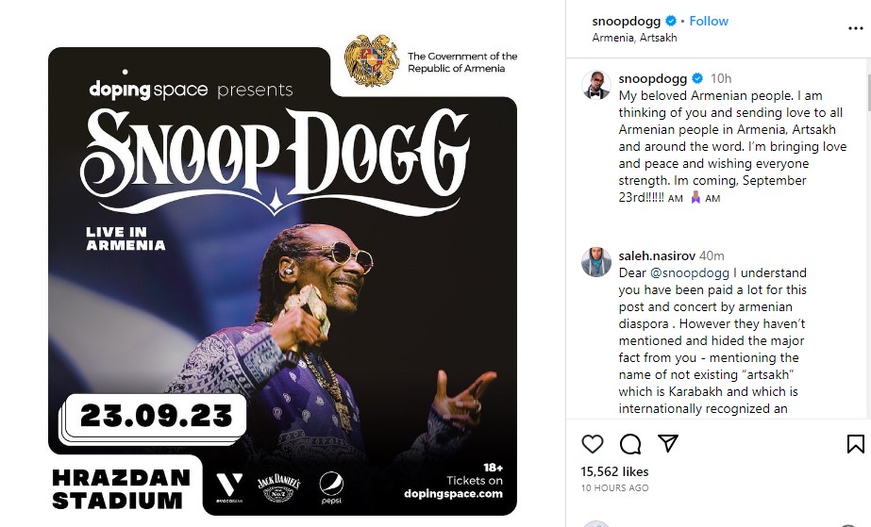This screenshot has width=871, height=527.
Task: Click snoopdogg's avatar beside the caption
Action: point(595,85)
